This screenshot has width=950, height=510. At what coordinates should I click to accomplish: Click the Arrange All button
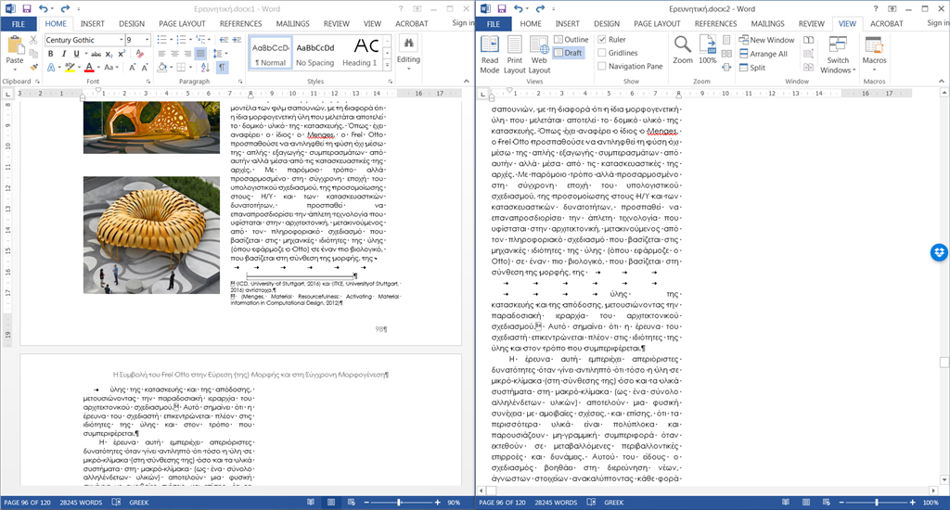point(764,54)
